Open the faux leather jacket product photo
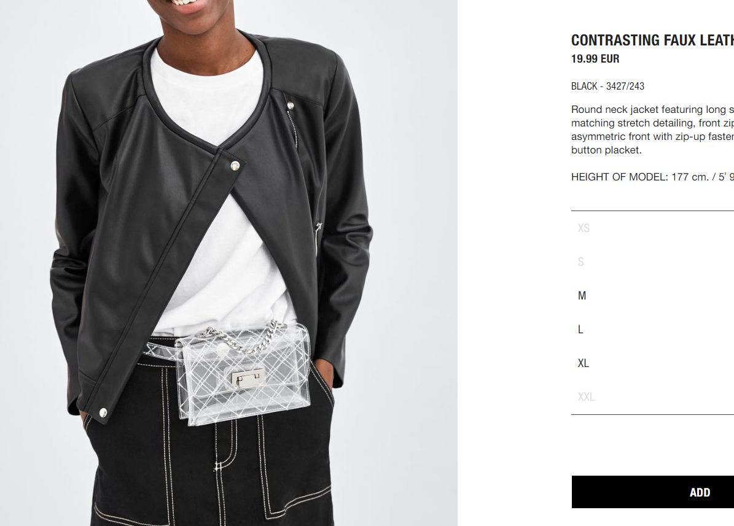Image resolution: width=734 pixels, height=526 pixels. click(x=228, y=263)
